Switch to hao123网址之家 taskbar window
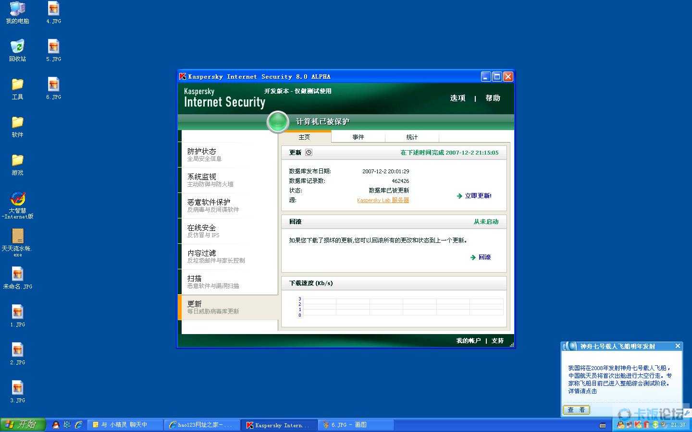692x432 pixels. (x=202, y=425)
